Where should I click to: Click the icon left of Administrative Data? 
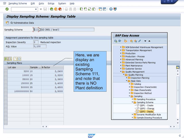tap(7, 23)
